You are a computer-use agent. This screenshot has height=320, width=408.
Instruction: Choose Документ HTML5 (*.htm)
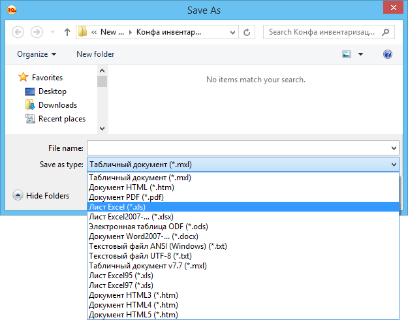pyautogui.click(x=243, y=315)
